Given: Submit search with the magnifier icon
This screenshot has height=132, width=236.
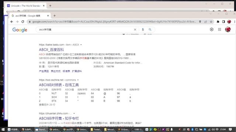Looking at the screenshot, I should [150, 30].
